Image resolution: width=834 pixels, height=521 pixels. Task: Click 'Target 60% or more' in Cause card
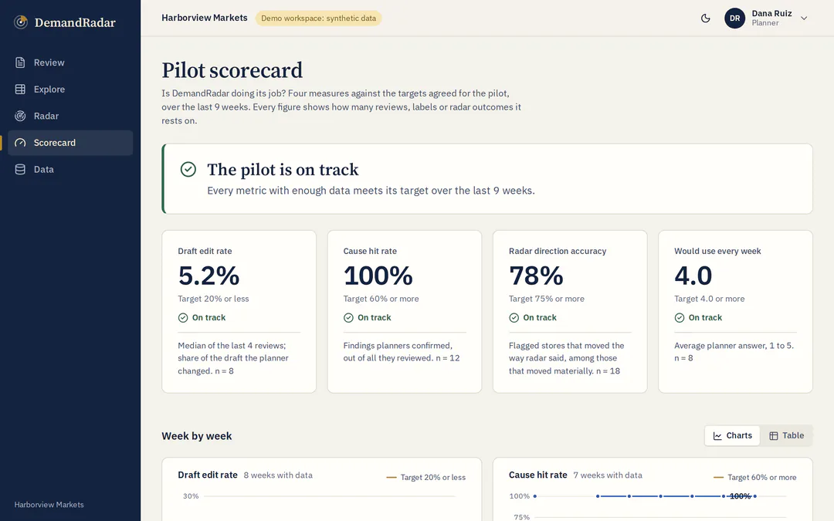[x=381, y=299]
